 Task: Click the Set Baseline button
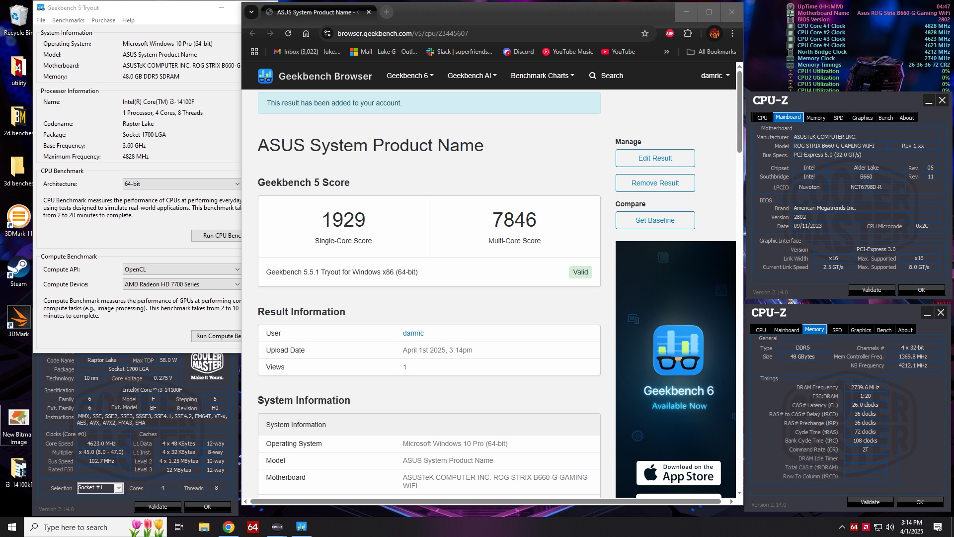point(655,220)
